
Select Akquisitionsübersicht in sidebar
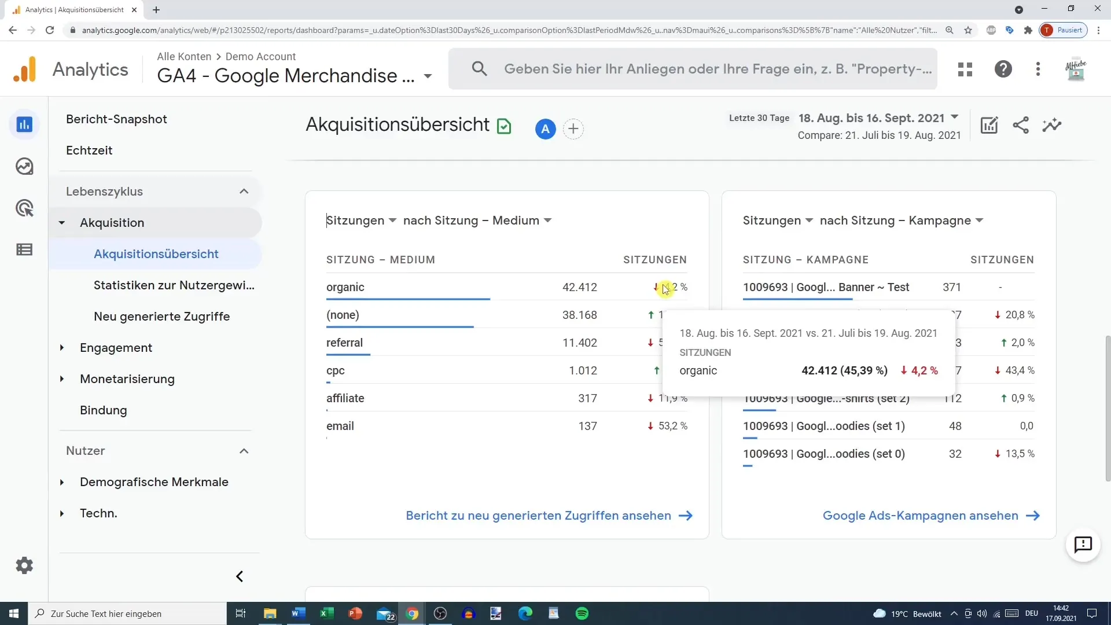(156, 254)
